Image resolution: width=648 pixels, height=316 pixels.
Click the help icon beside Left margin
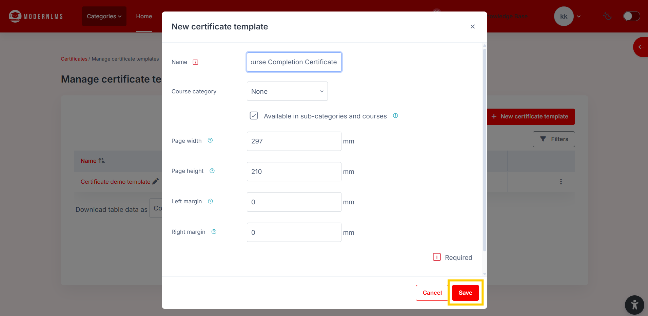[x=211, y=201]
